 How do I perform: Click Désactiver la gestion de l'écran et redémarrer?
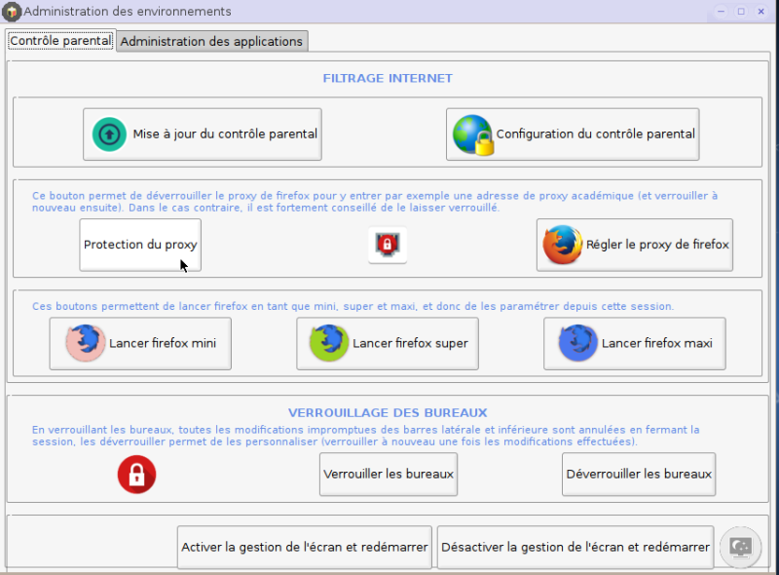click(575, 547)
